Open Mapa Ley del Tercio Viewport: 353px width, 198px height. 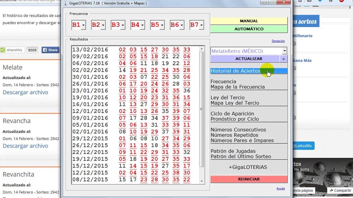point(235,103)
